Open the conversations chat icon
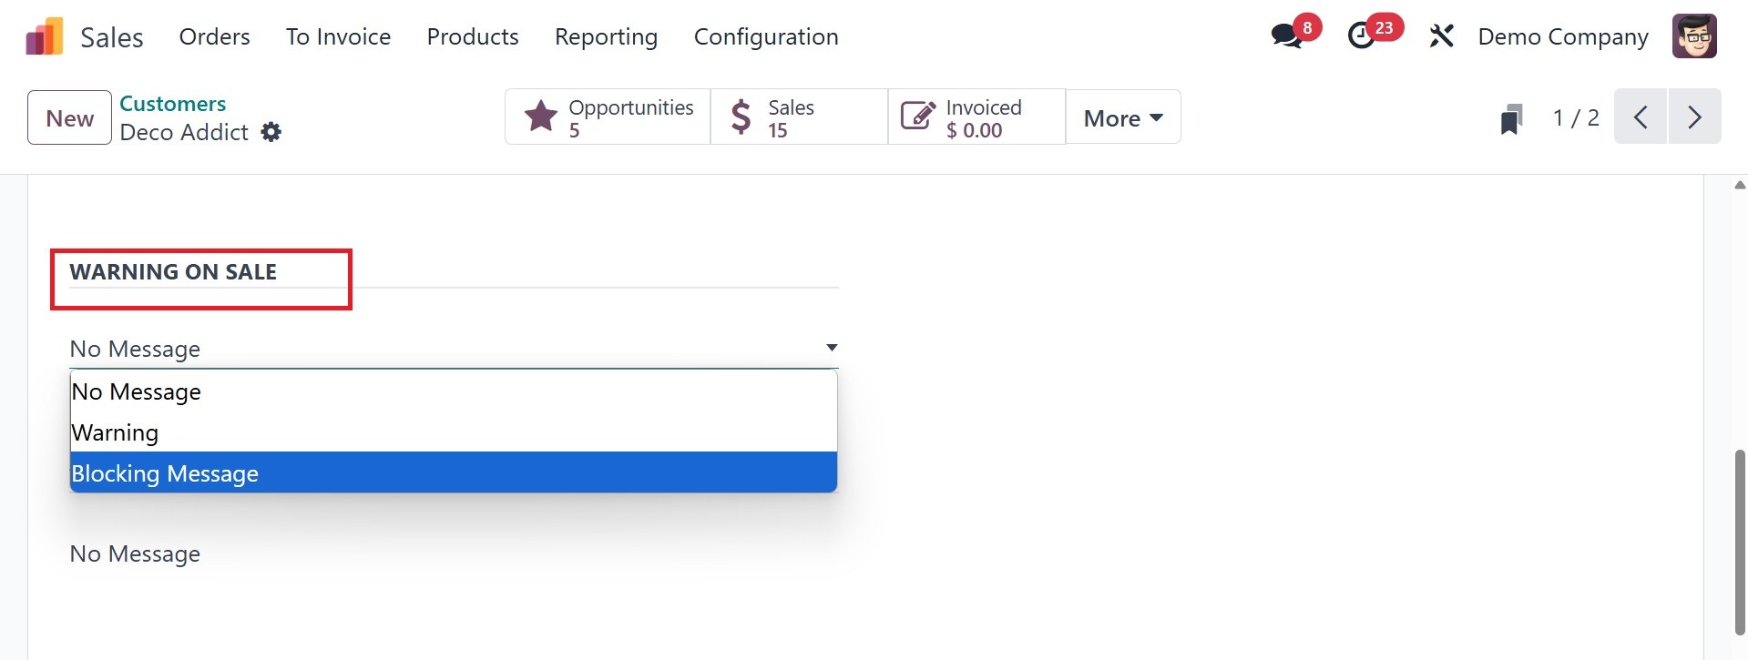This screenshot has height=660, width=1748. click(1287, 36)
